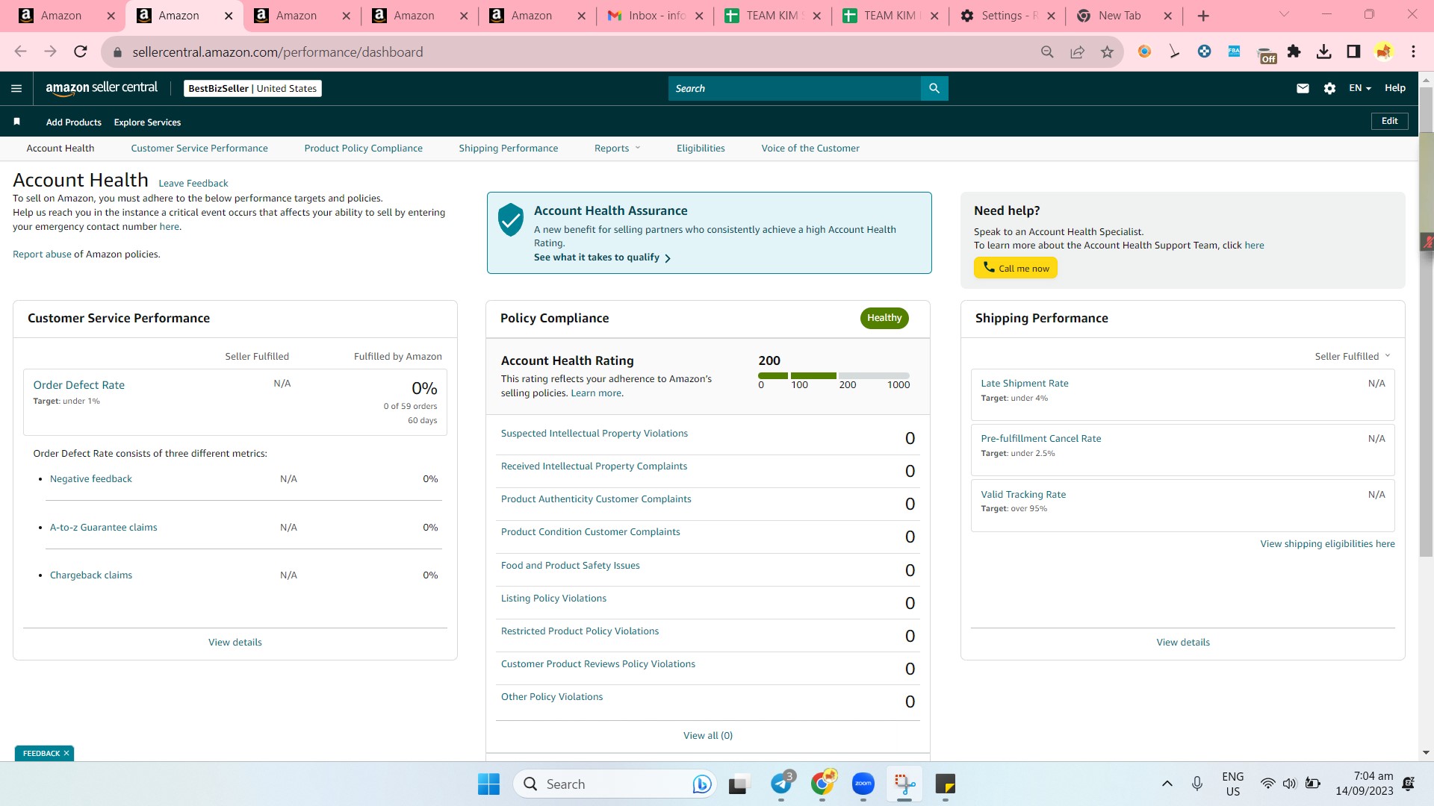Image resolution: width=1434 pixels, height=806 pixels.
Task: Close the FEEDBACK tab with its X
Action: pyautogui.click(x=66, y=753)
